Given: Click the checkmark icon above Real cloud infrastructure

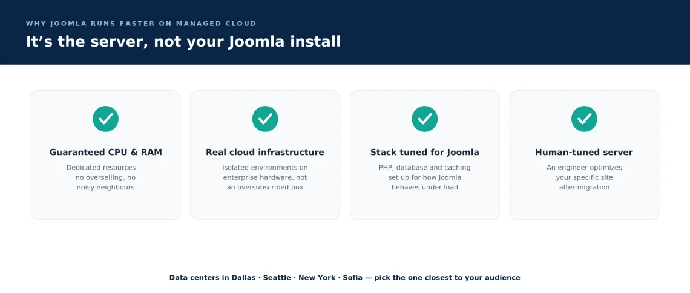Looking at the screenshot, I should pyautogui.click(x=265, y=119).
